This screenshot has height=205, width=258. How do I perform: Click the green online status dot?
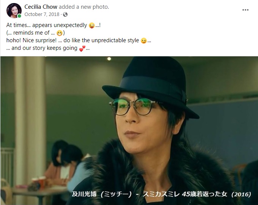click(x=19, y=16)
